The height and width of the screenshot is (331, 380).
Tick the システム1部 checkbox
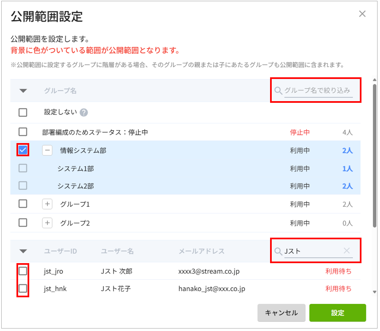pyautogui.click(x=23, y=168)
